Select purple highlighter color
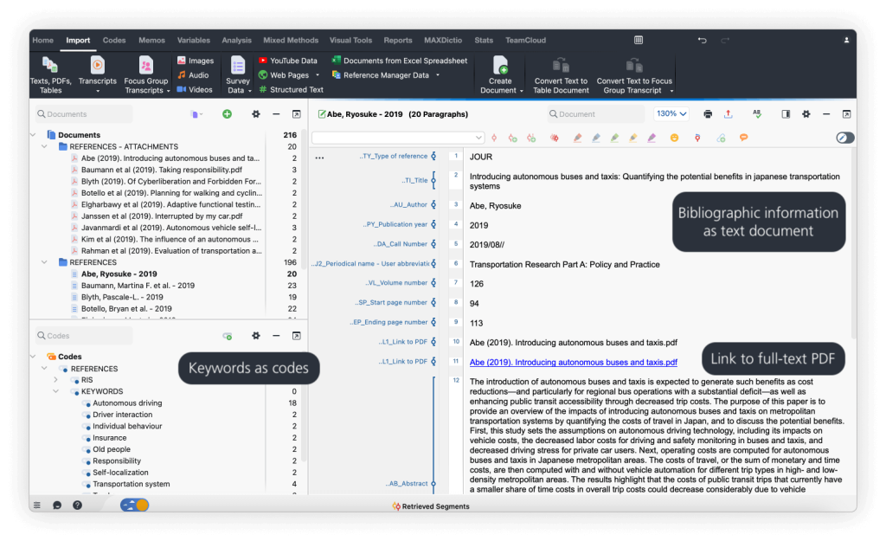Screen dimensions: 886x541 click(652, 138)
